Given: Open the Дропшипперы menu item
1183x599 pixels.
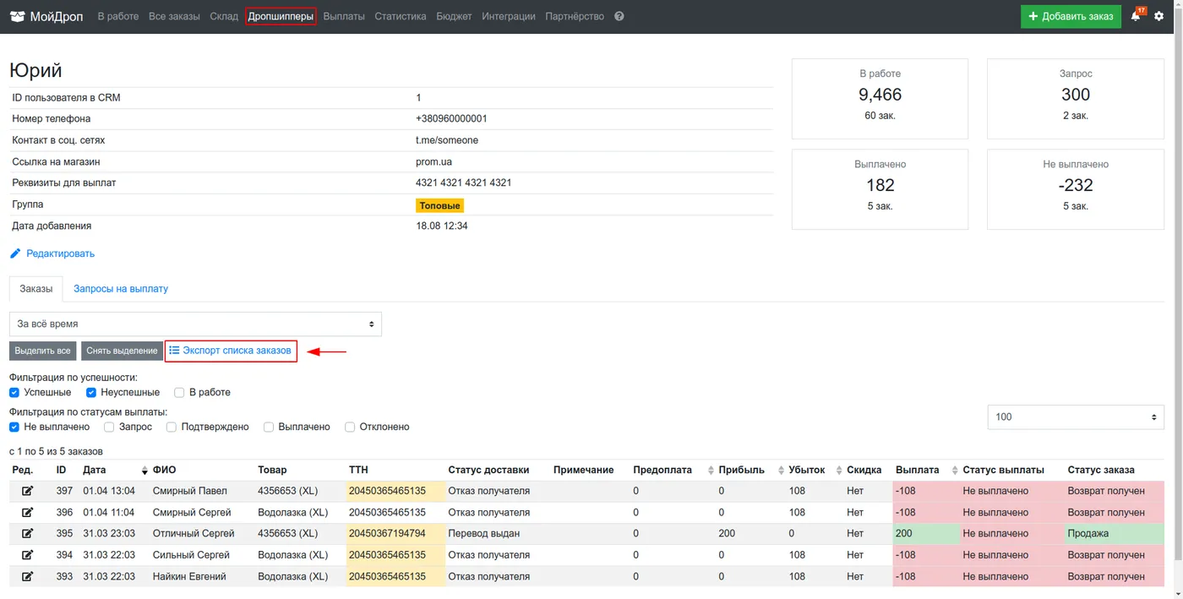Looking at the screenshot, I should pyautogui.click(x=281, y=16).
